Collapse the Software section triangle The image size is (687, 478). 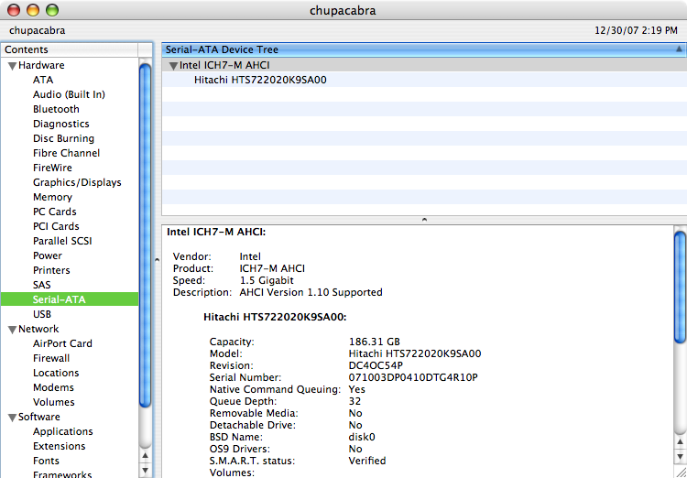click(12, 418)
